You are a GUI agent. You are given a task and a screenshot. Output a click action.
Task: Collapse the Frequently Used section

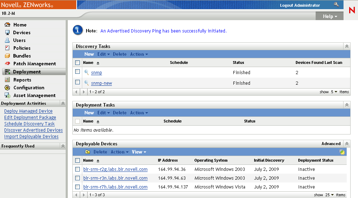[x=63, y=146]
